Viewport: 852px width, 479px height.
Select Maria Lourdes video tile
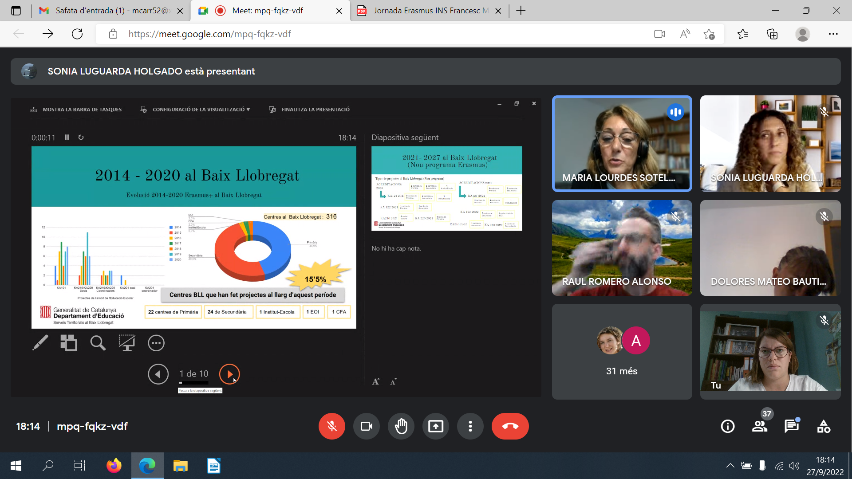pyautogui.click(x=622, y=143)
